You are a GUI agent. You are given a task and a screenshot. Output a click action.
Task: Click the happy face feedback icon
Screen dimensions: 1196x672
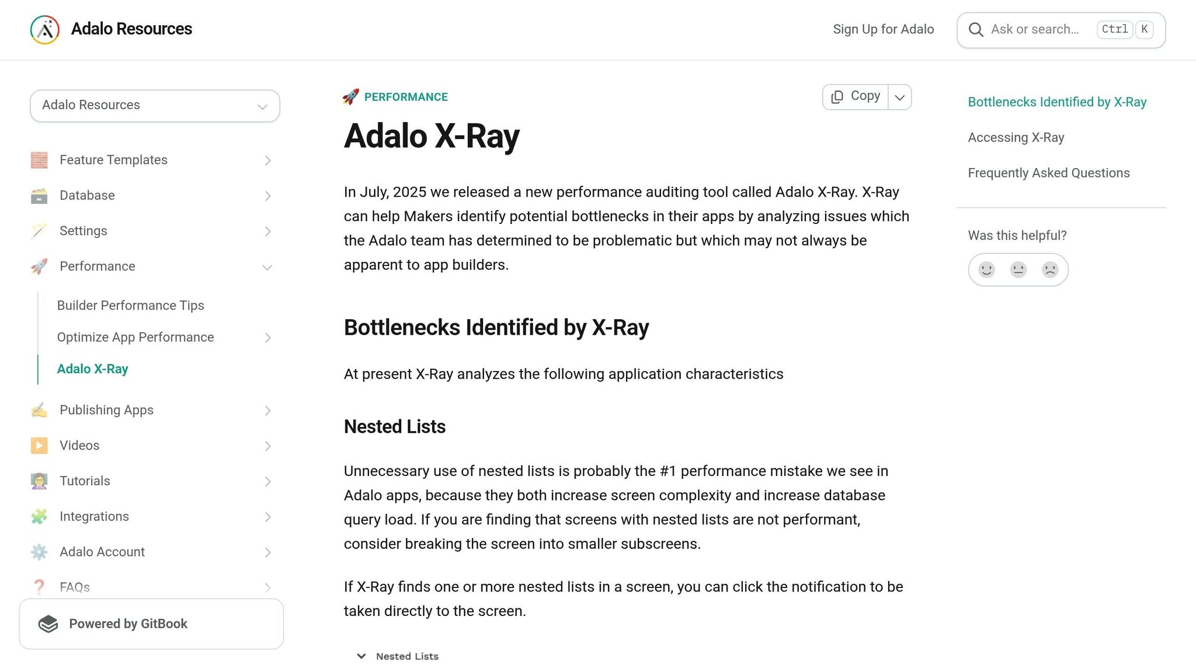point(986,269)
